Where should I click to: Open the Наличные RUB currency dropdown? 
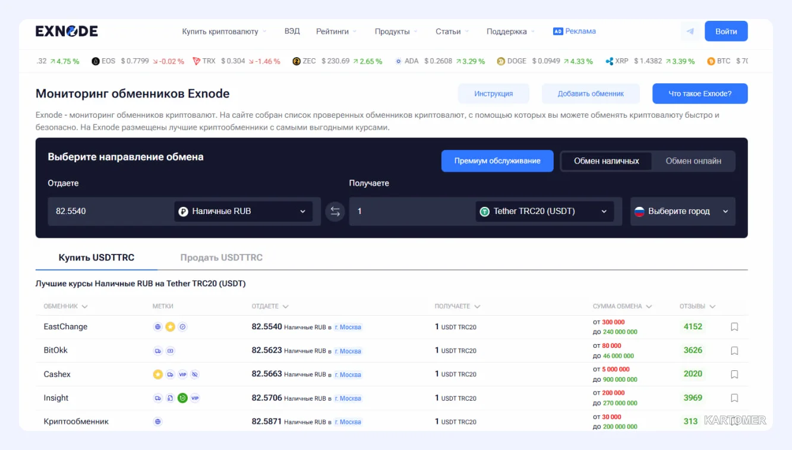(x=243, y=212)
